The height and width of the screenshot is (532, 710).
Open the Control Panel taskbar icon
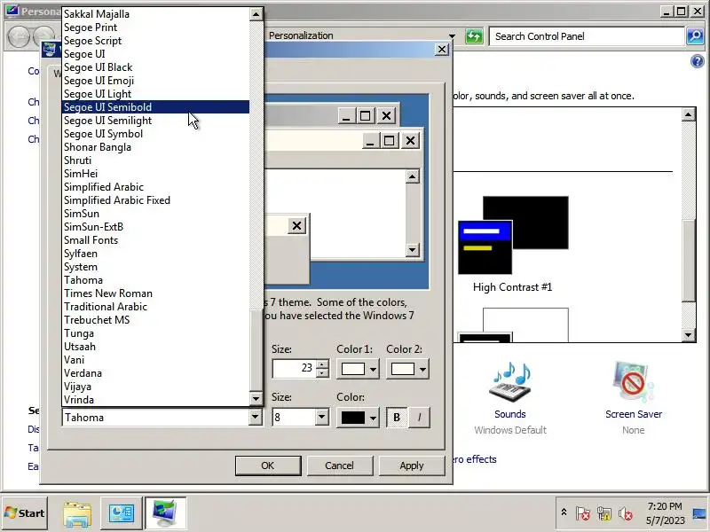click(x=122, y=513)
